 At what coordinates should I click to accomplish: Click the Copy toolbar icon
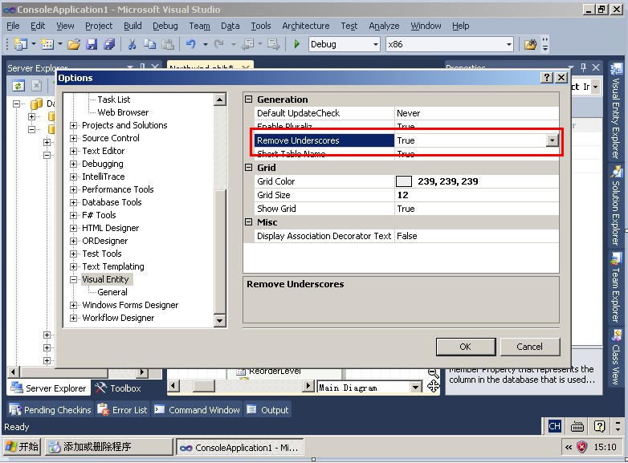[150, 44]
